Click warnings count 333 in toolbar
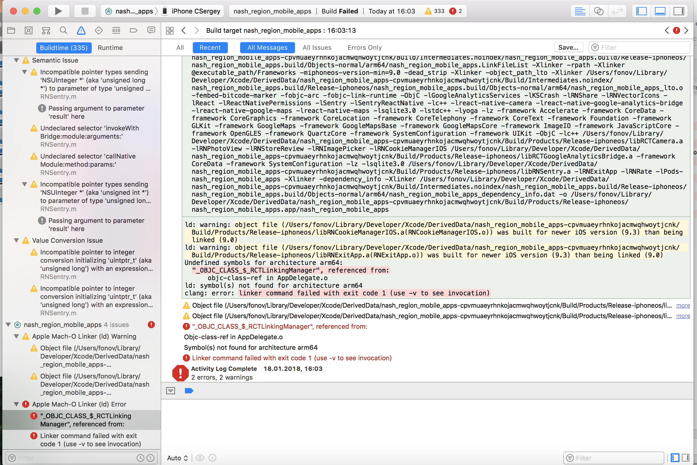Viewport: 697px width, 465px height. click(x=435, y=11)
